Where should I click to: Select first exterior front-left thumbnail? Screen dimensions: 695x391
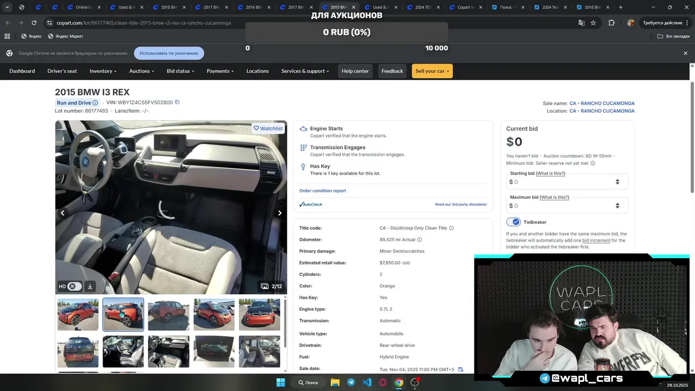coord(78,314)
